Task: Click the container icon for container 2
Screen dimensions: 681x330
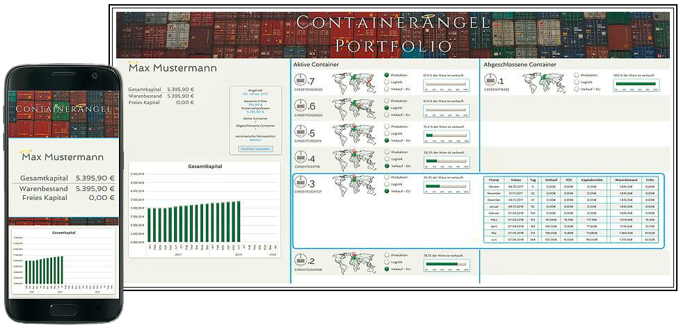Action: click(x=301, y=261)
